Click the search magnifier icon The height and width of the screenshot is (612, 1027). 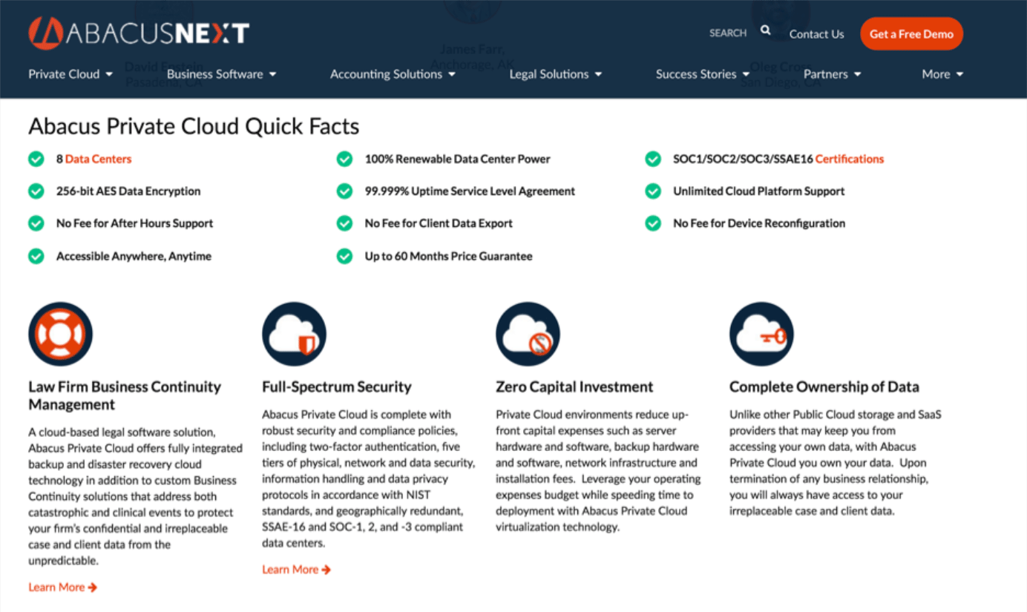(766, 31)
